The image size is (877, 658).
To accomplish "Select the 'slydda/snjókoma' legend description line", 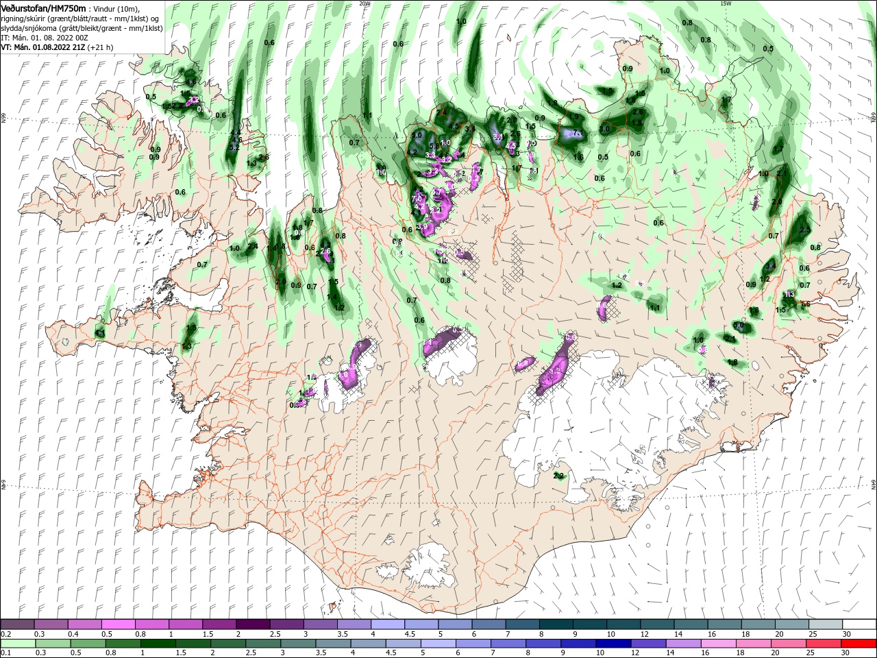I will (81, 28).
